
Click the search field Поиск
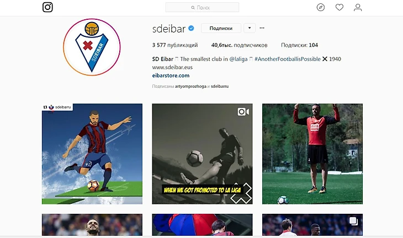click(202, 8)
